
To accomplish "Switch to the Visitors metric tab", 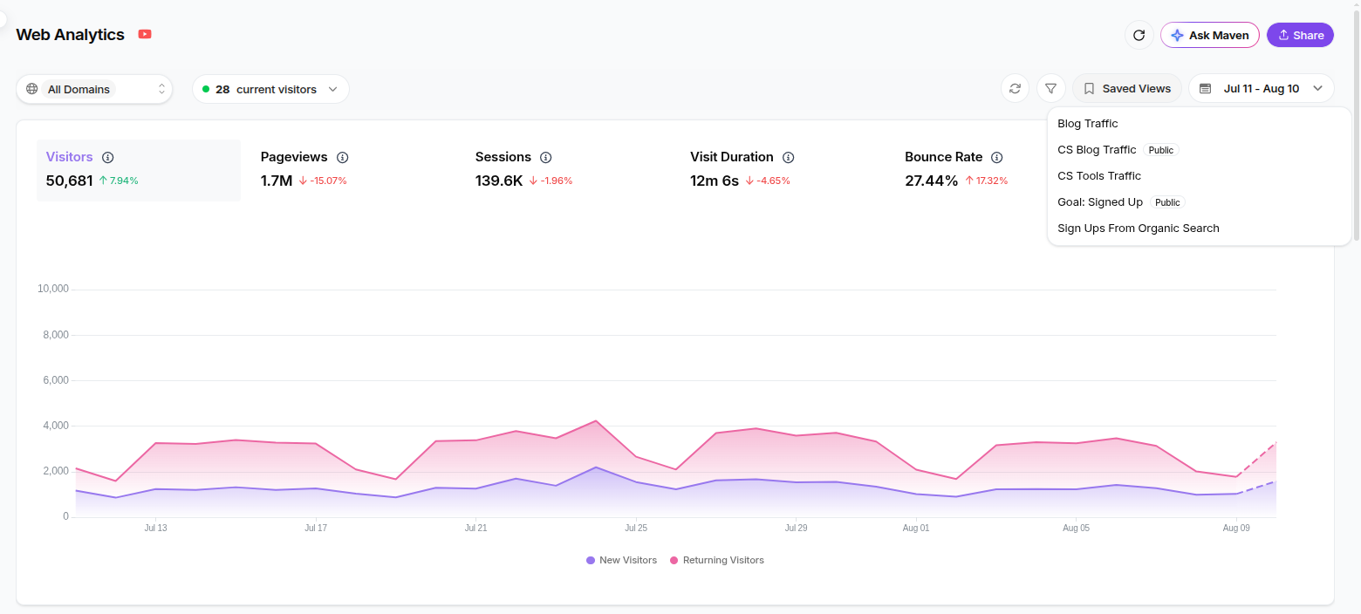I will 139,170.
